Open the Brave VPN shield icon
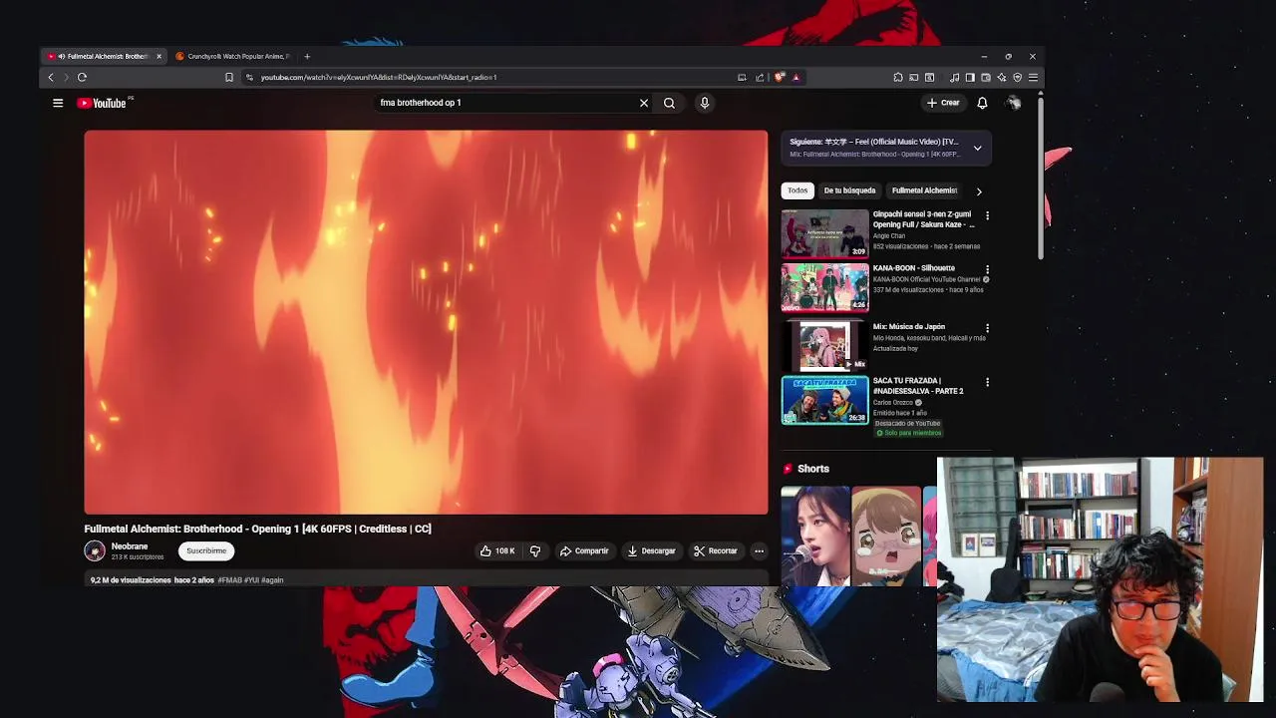1276x718 pixels. [1017, 77]
